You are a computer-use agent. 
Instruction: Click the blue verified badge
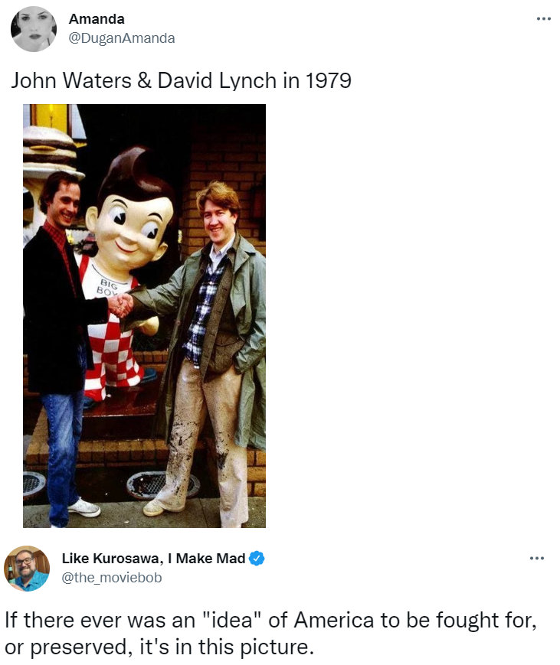click(257, 558)
